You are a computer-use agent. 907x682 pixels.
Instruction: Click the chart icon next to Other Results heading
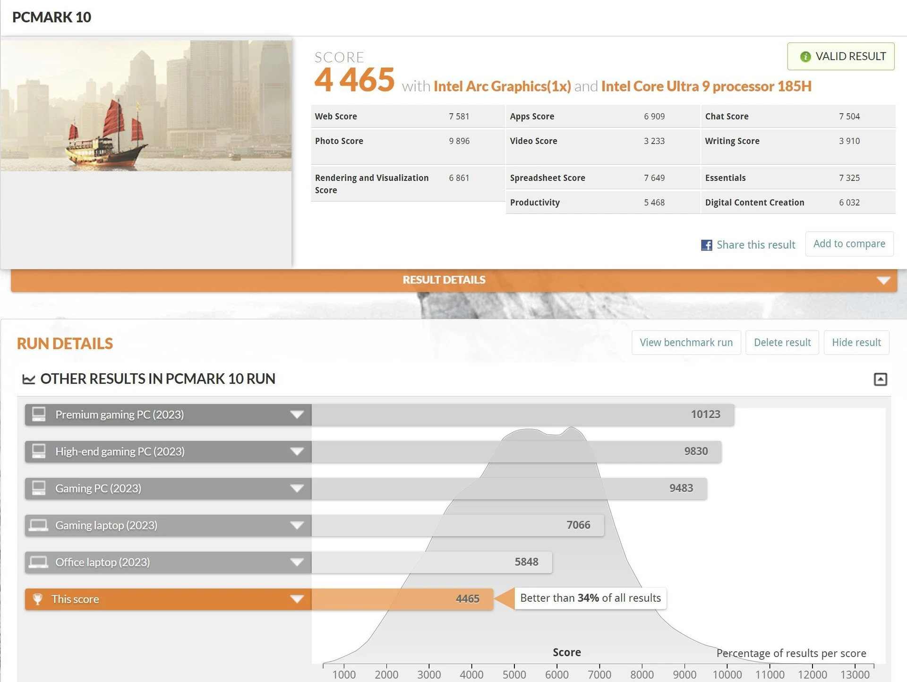pyautogui.click(x=29, y=379)
